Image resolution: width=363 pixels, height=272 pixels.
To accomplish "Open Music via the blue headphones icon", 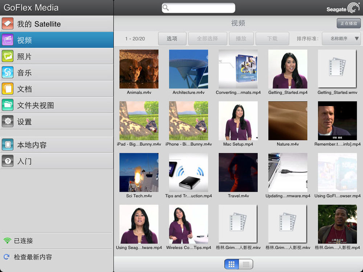I will (x=8, y=73).
